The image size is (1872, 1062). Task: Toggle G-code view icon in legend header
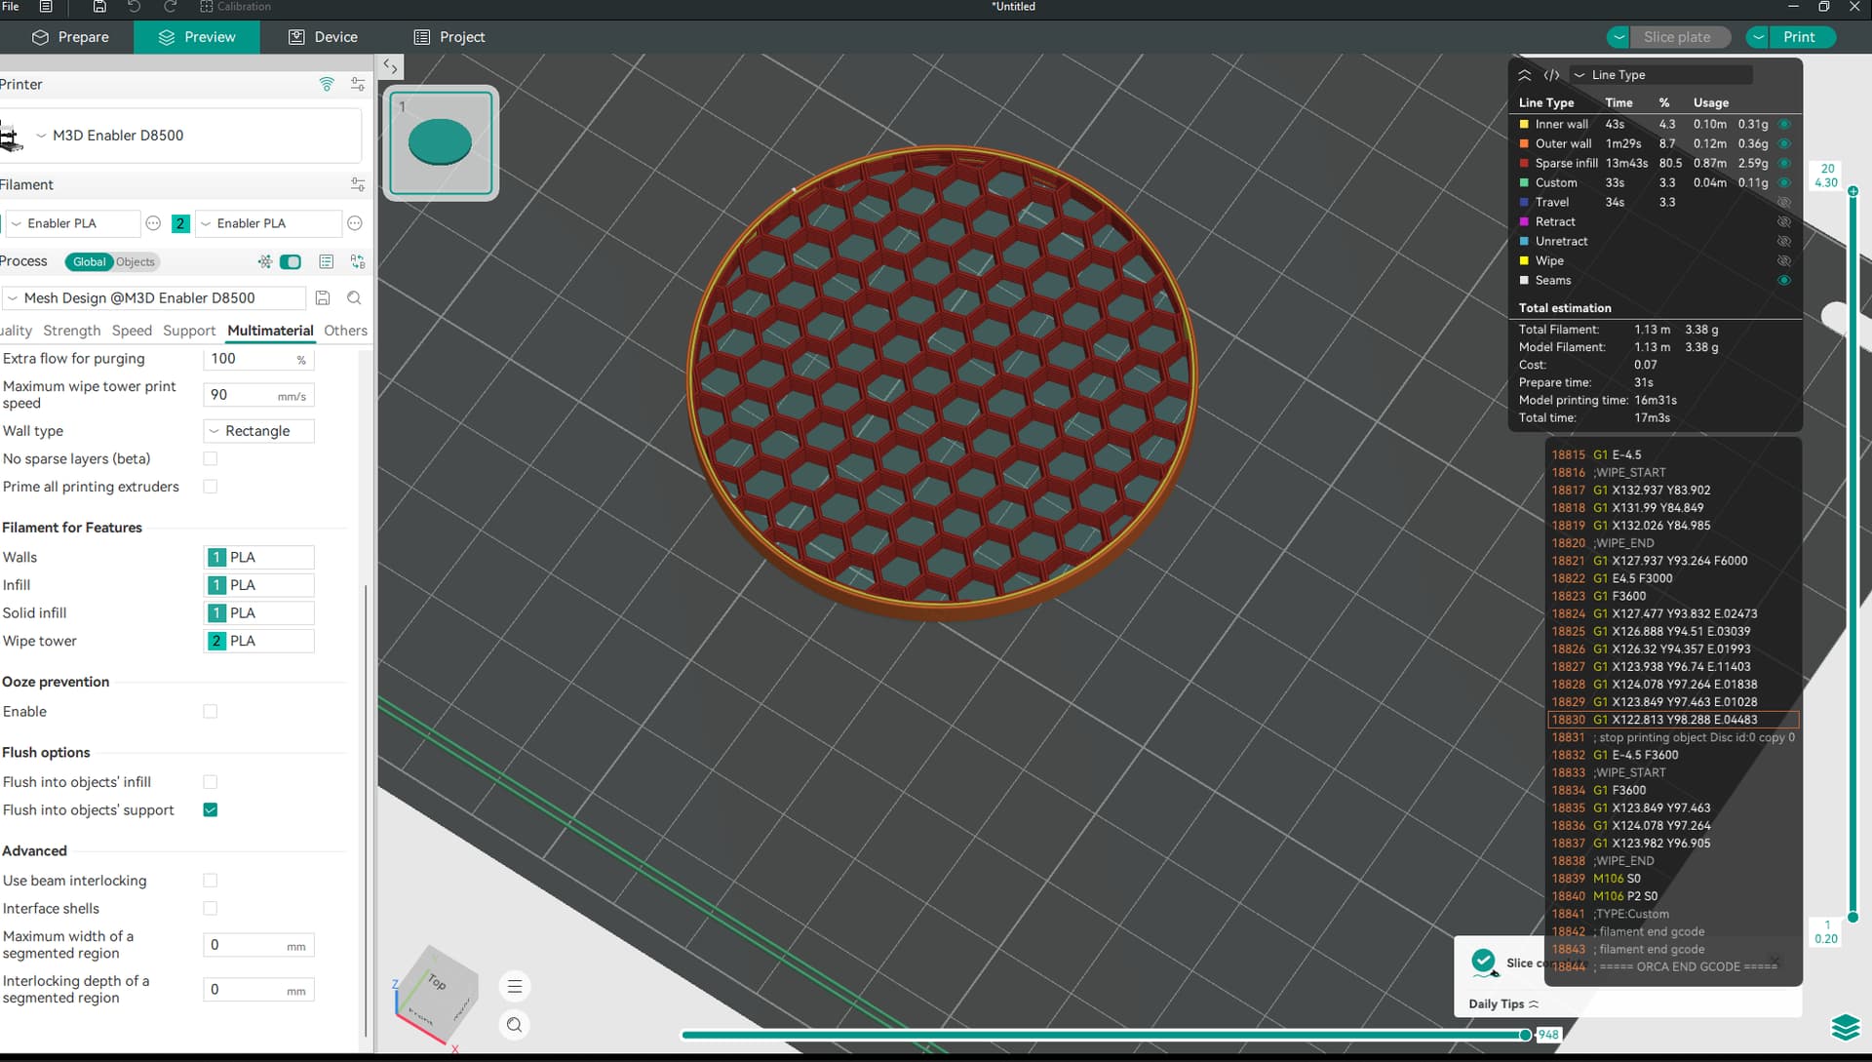(1551, 75)
